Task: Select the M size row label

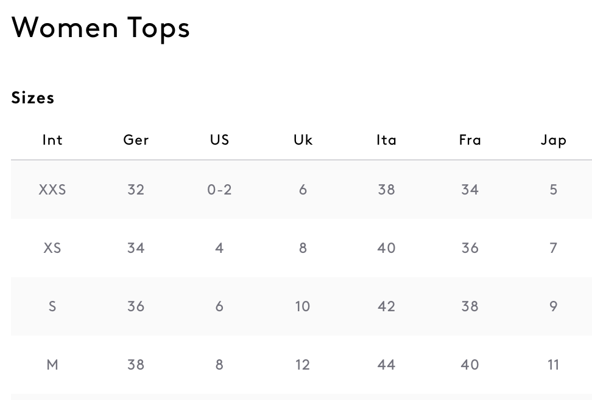Action: pyautogui.click(x=52, y=365)
